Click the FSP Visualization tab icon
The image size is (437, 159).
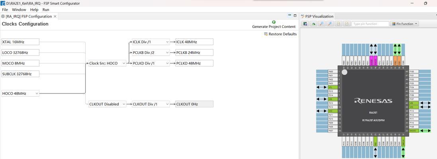pos(303,16)
